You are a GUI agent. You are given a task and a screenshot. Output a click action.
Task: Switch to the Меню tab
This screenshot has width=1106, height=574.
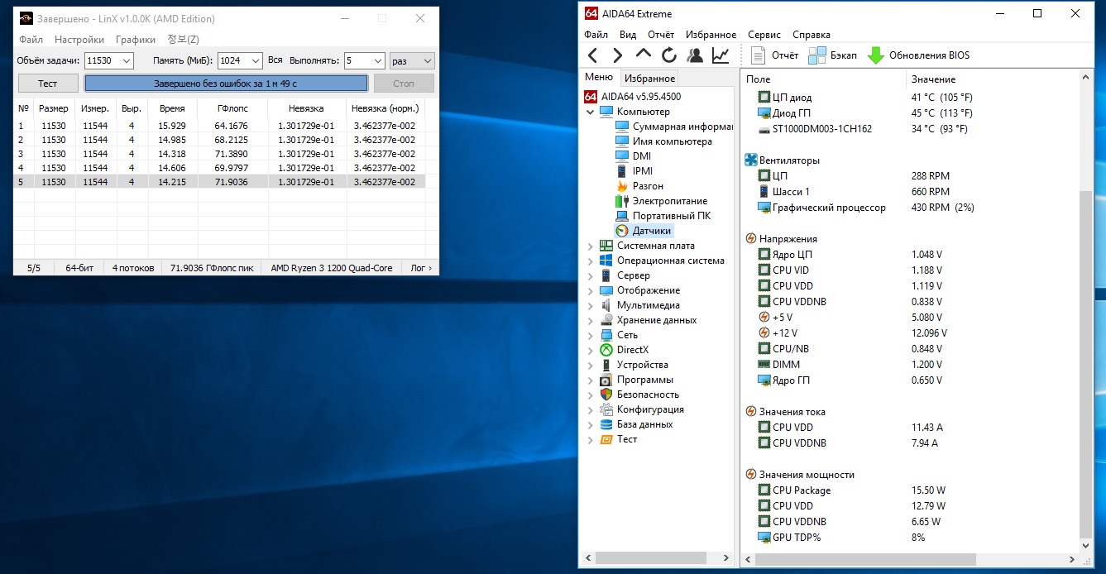pos(599,77)
